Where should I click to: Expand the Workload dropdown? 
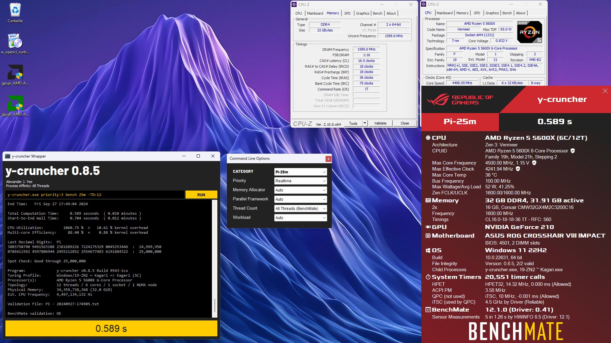point(300,218)
